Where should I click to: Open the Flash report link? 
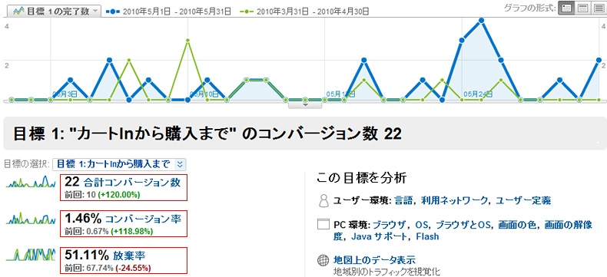pos(427,236)
